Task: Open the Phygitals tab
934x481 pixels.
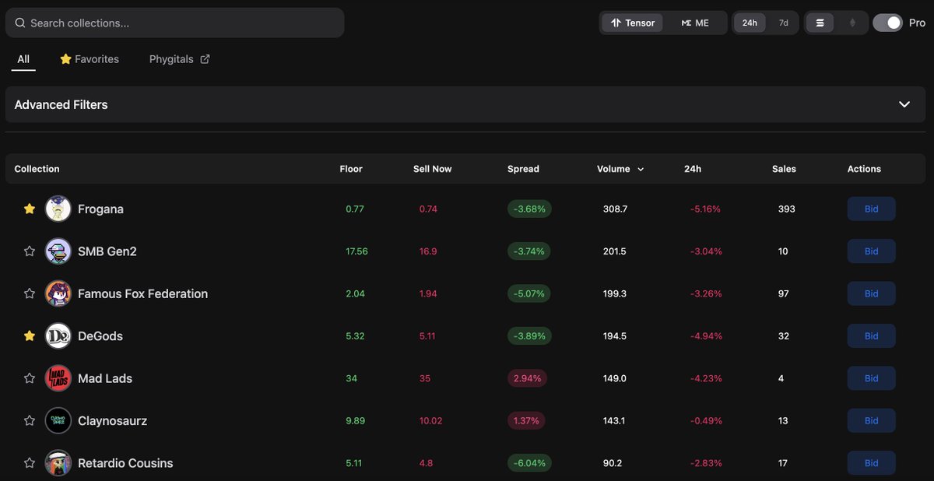Action: [x=179, y=59]
